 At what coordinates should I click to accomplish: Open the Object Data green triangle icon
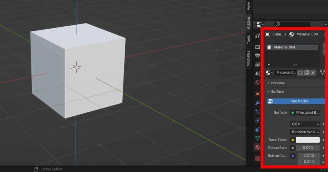(x=258, y=138)
